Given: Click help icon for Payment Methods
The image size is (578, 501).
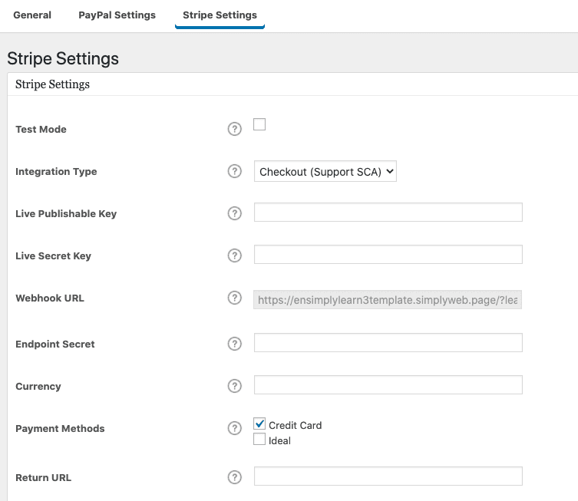Looking at the screenshot, I should (235, 428).
